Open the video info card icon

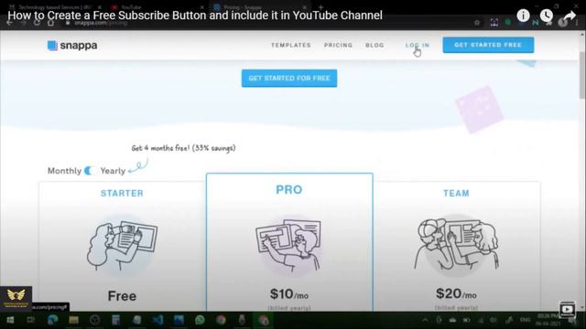click(523, 16)
